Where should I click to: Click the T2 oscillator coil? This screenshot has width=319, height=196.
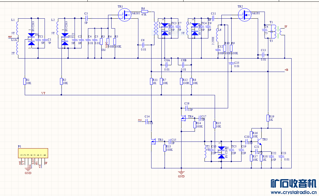click(205, 151)
